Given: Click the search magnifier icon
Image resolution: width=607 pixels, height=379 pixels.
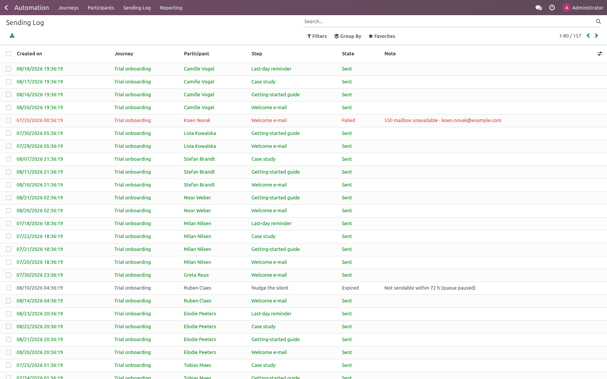Looking at the screenshot, I should (598, 22).
